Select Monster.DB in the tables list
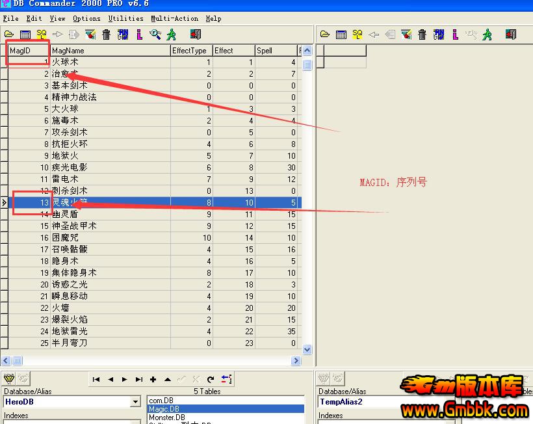This screenshot has height=424, width=533. [166, 417]
